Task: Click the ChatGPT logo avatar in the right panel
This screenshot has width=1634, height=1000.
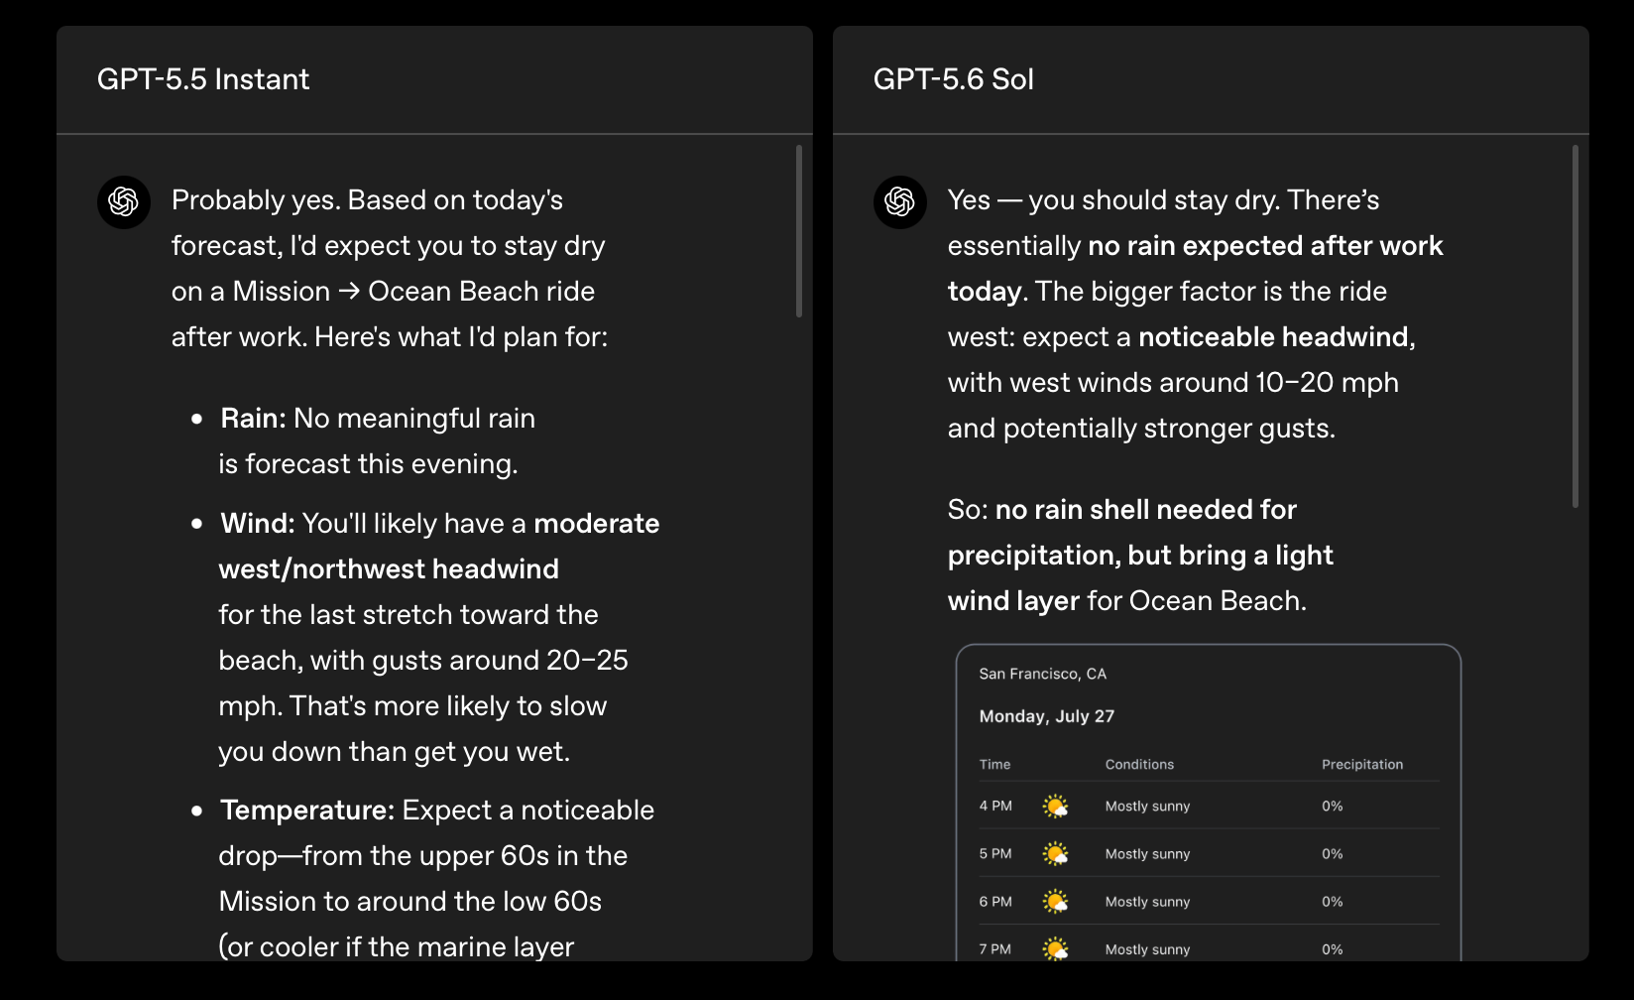Action: click(x=900, y=202)
